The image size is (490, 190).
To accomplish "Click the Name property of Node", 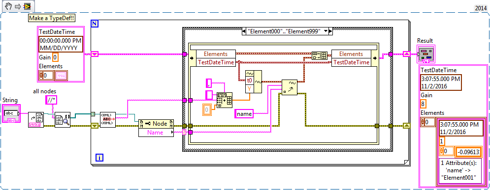I will [156, 133].
